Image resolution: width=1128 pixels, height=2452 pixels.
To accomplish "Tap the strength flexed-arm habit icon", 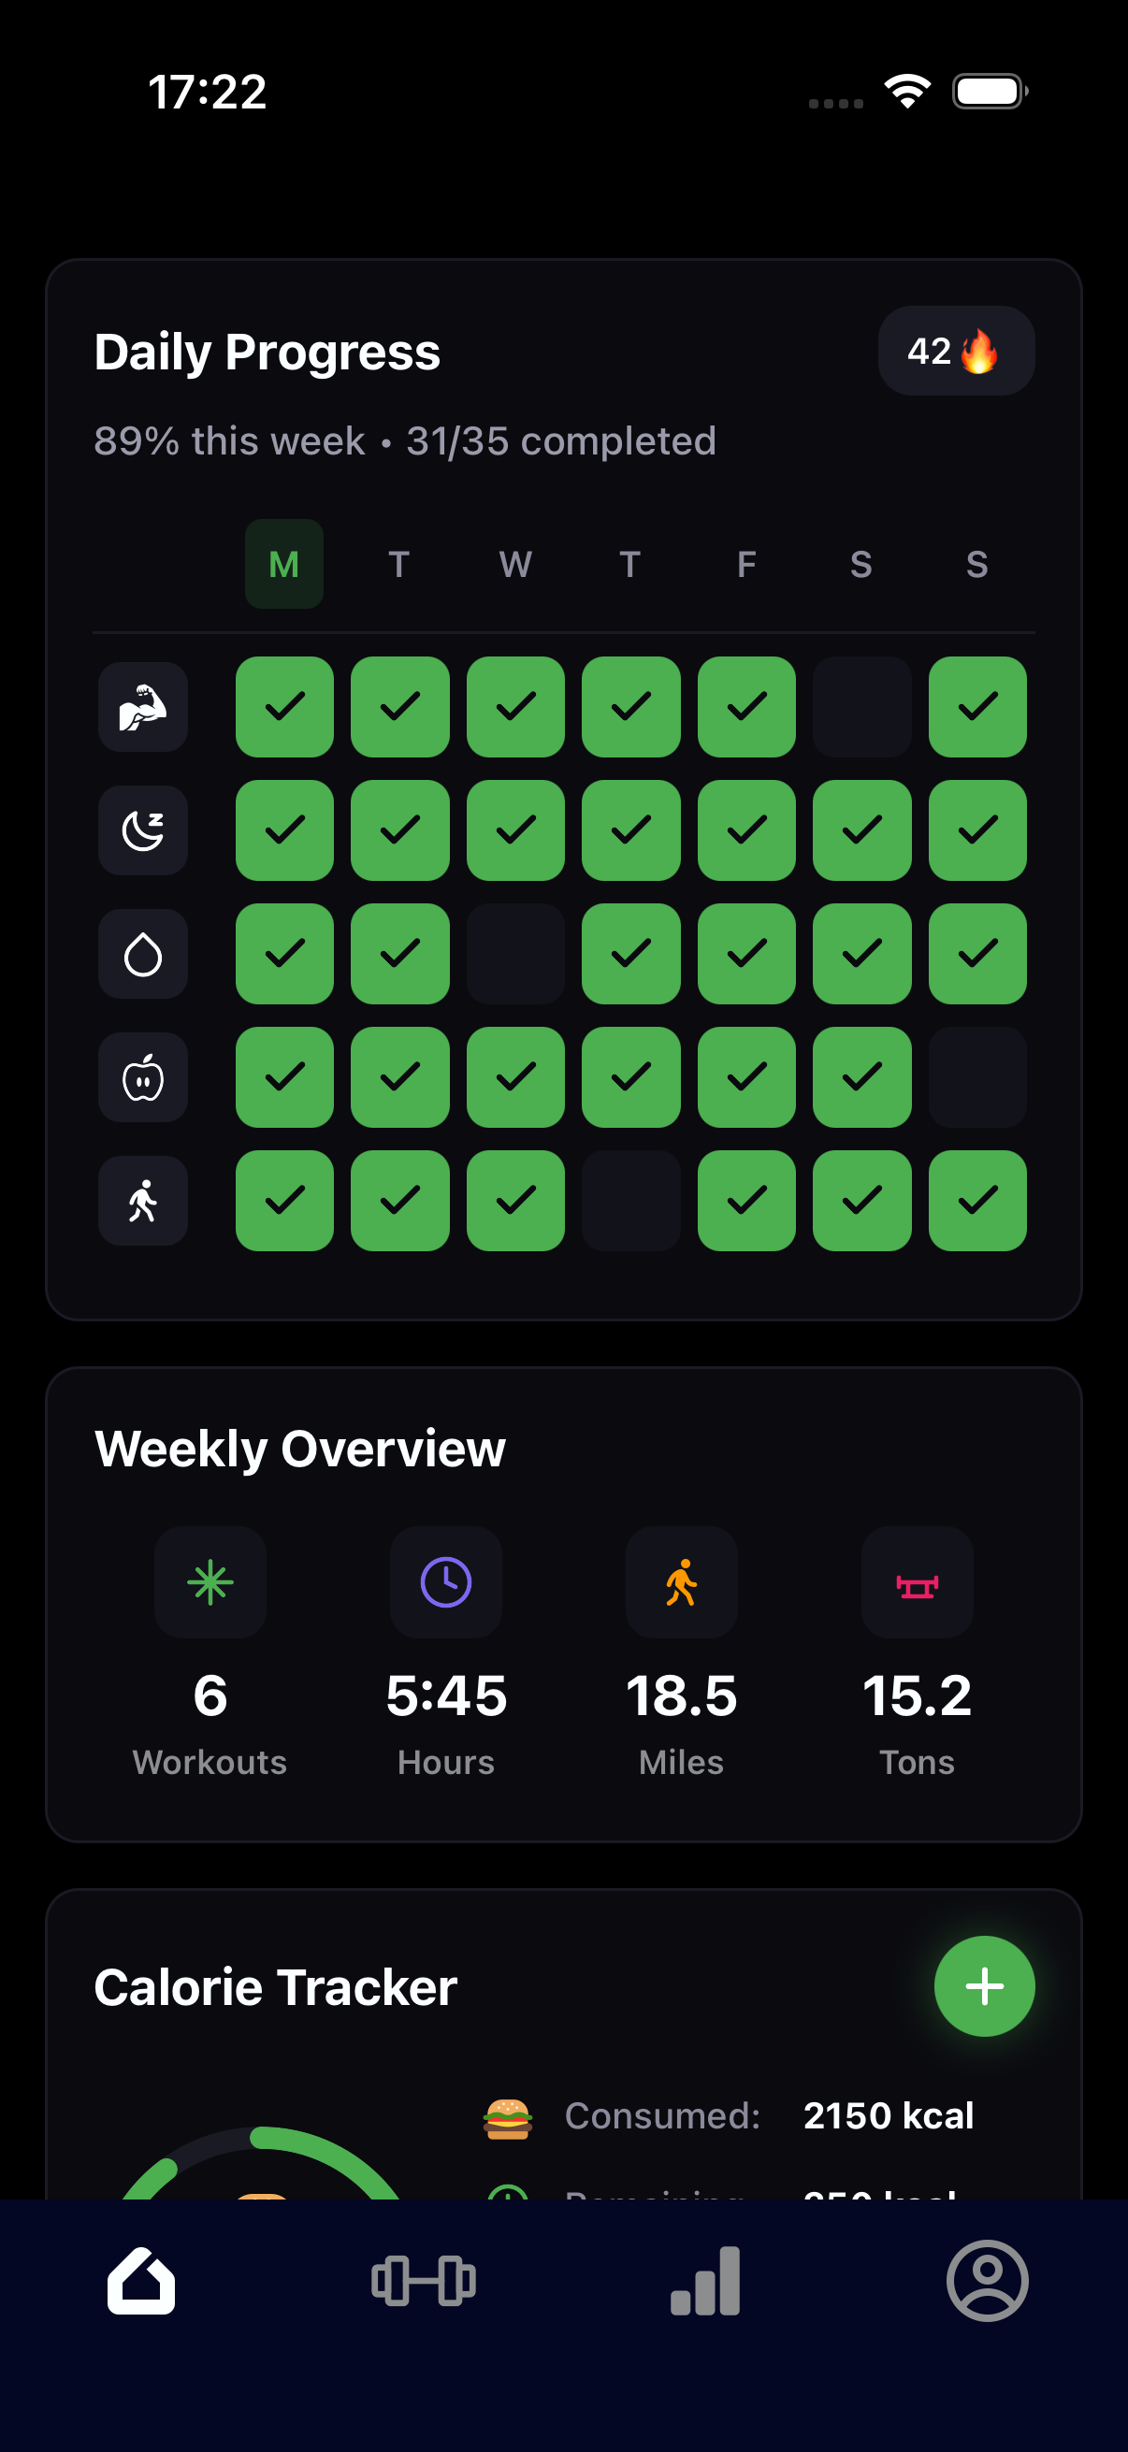I will pyautogui.click(x=143, y=706).
